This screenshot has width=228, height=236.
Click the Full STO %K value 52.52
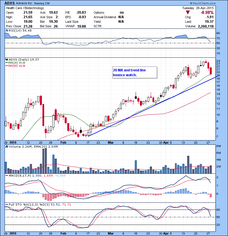point(55,204)
